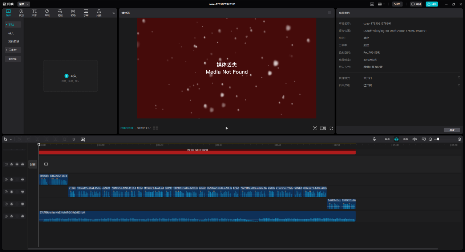This screenshot has width=465, height=252.
Task: Switch to the 文本 (text) tab
Action: click(x=34, y=13)
